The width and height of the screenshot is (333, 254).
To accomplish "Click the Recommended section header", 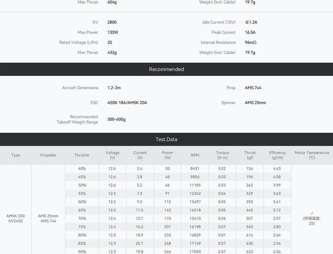I will tap(166, 69).
